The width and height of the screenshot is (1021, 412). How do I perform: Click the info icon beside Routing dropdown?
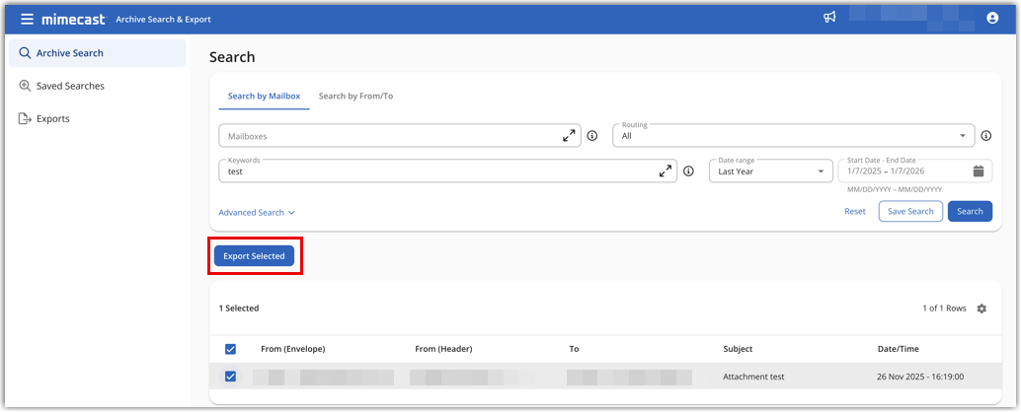985,136
